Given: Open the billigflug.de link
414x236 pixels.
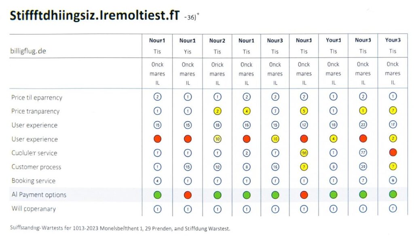Looking at the screenshot, I should (28, 52).
